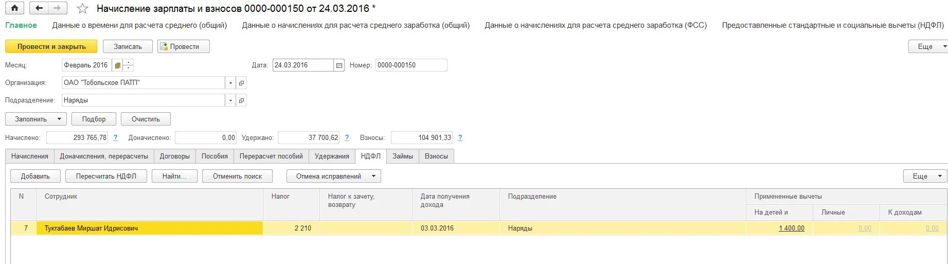This screenshot has height=264, width=948.
Task: Click the Подразделение input field
Action: pos(143,100)
